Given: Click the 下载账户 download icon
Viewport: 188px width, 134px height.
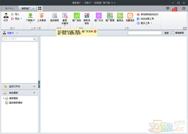Looking at the screenshot, I should point(30,16).
